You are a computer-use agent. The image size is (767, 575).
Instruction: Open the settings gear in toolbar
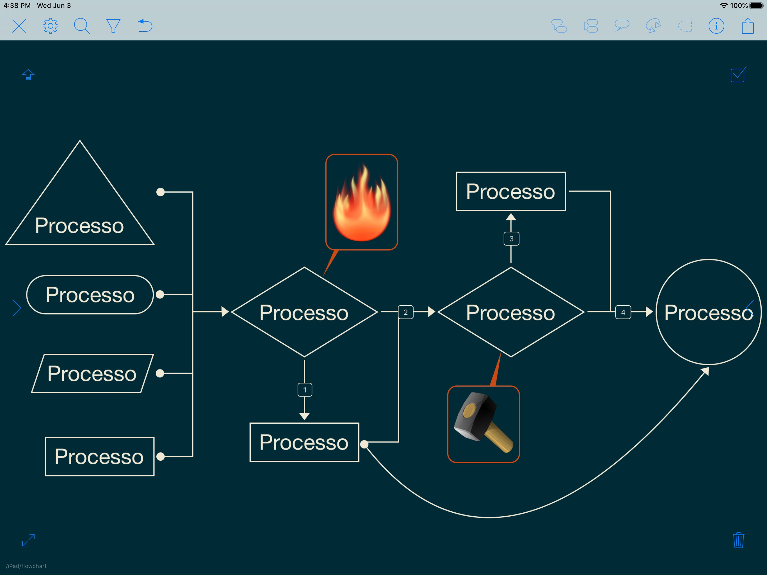50,26
